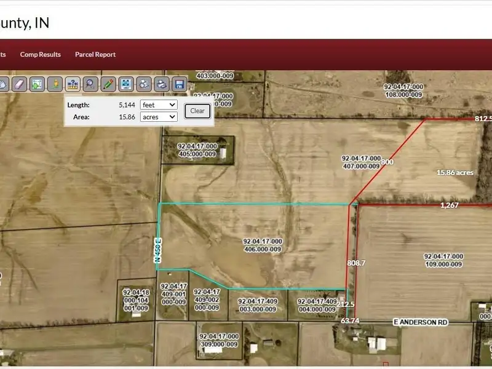492x369 pixels.
Task: Click the floppy disk save icon
Action: [x=180, y=84]
